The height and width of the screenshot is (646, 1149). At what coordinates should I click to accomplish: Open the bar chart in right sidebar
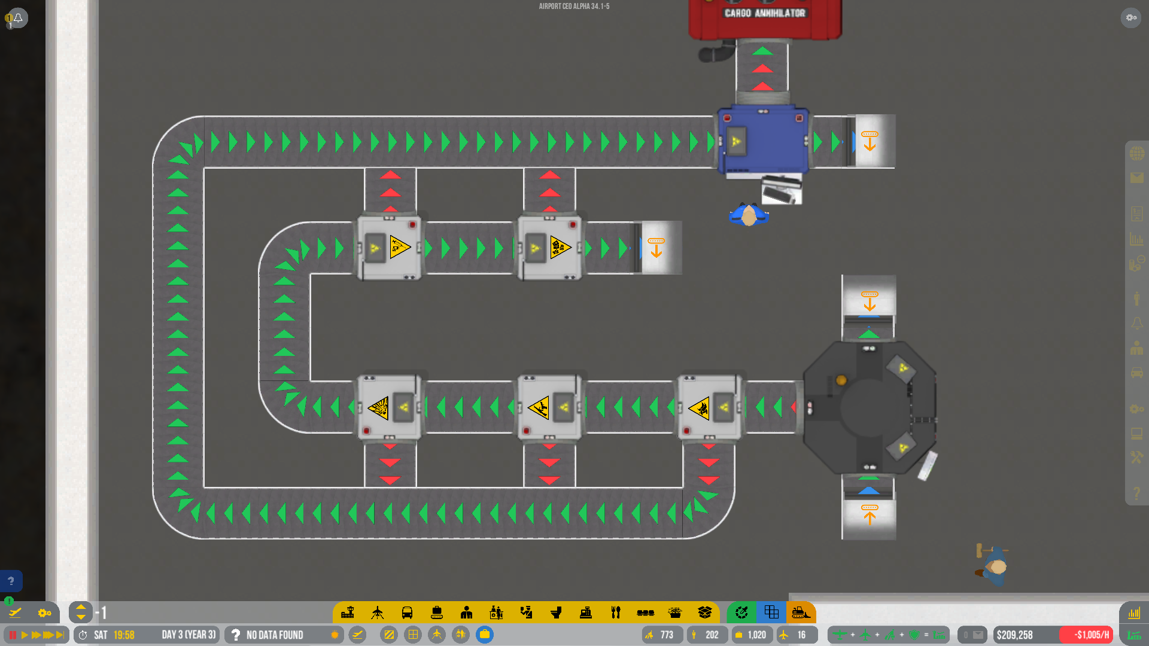1137,239
